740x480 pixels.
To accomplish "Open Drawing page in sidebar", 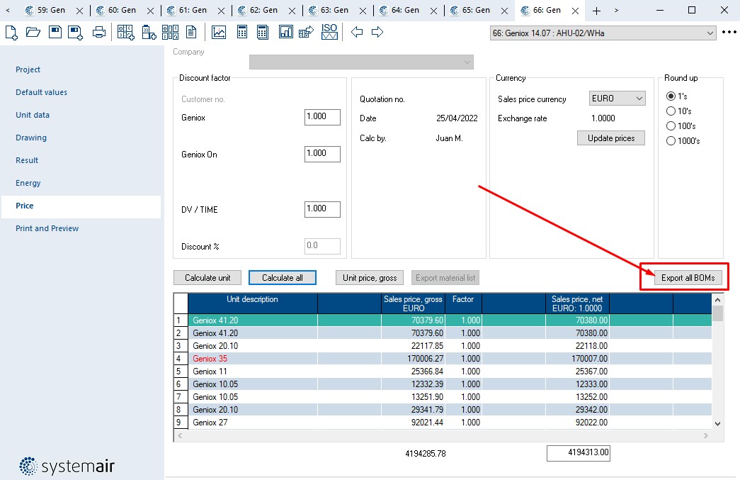I will pos(30,138).
